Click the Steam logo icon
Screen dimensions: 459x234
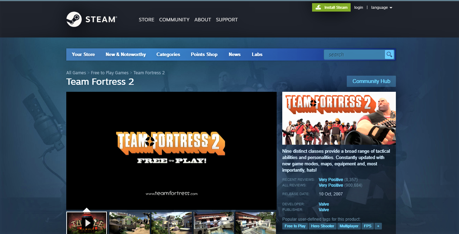tap(74, 19)
